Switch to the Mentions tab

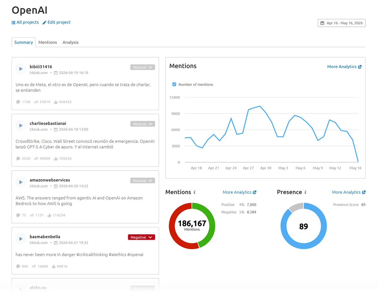[48, 42]
